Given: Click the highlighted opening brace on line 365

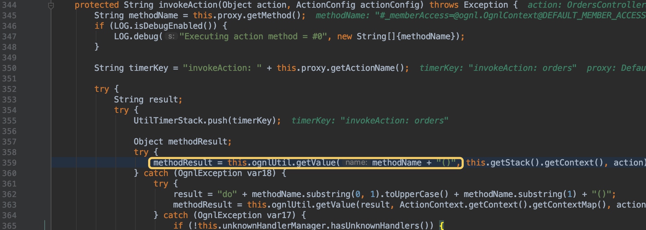Looking at the screenshot, I should pyautogui.click(x=442, y=226).
